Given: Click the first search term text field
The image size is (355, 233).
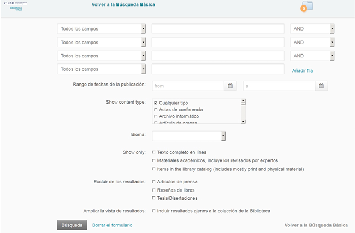Looking at the screenshot, I should [x=217, y=29].
